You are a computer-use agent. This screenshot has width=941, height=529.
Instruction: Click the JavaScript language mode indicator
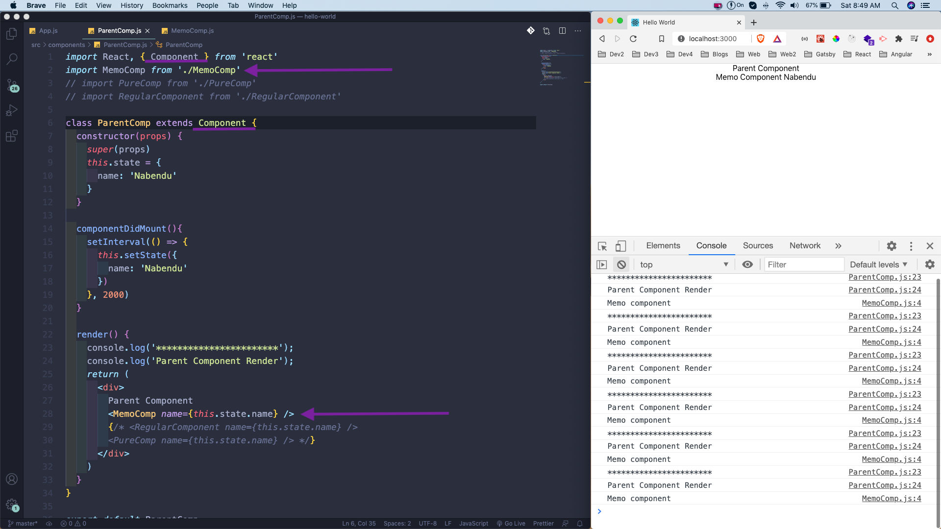(473, 524)
